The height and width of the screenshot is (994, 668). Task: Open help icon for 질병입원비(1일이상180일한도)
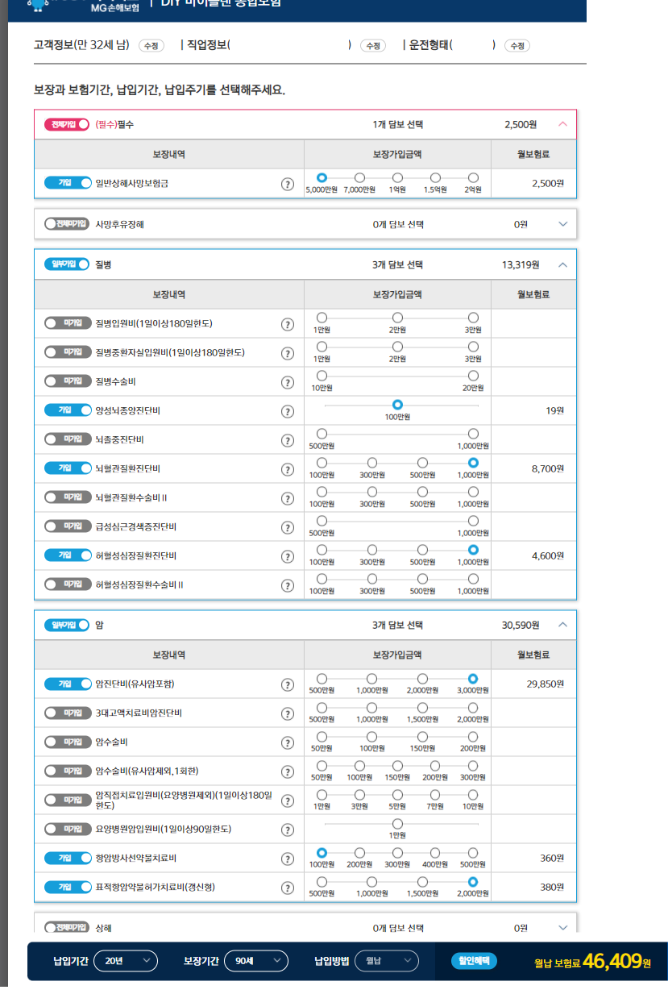pos(287,324)
